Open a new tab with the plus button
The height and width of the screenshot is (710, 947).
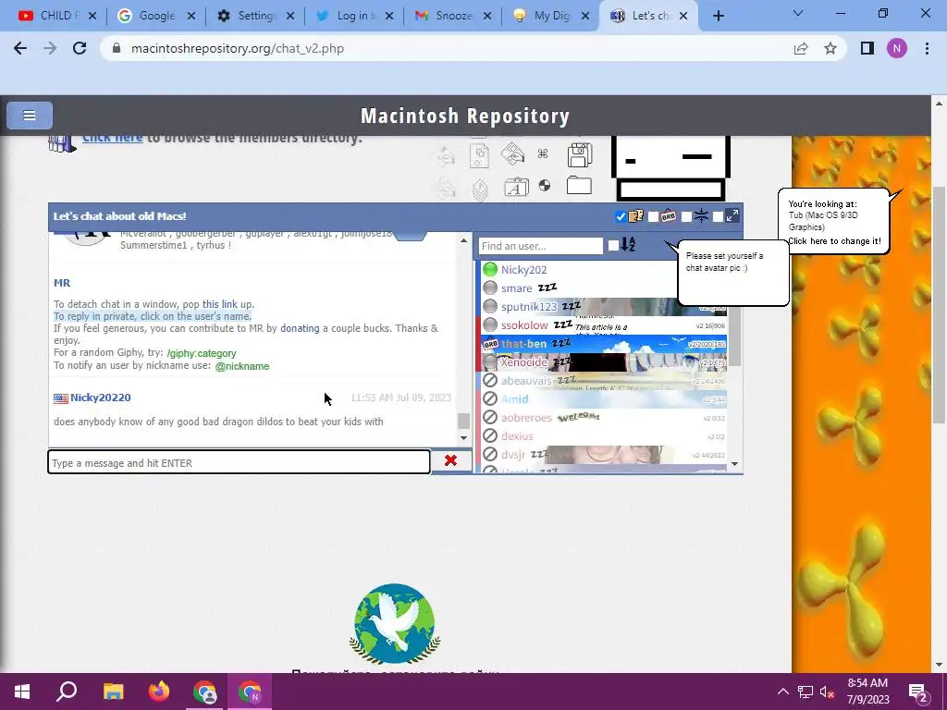[718, 16]
